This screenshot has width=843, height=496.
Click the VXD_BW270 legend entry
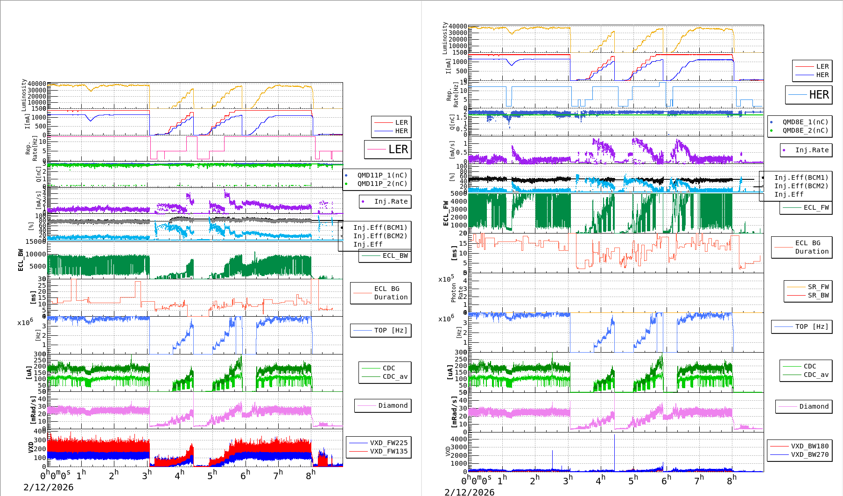pos(800,454)
